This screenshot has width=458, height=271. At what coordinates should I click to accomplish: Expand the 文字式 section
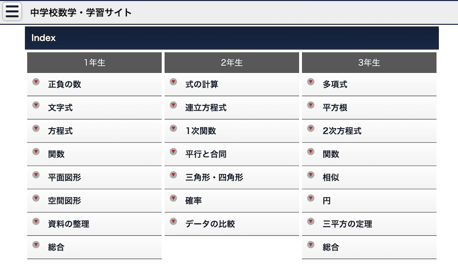coord(94,108)
